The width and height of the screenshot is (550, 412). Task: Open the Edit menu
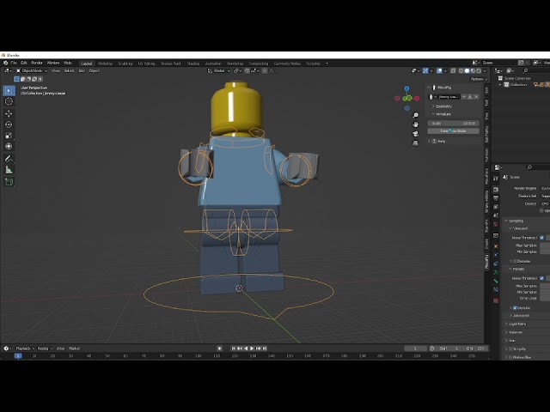(24, 63)
